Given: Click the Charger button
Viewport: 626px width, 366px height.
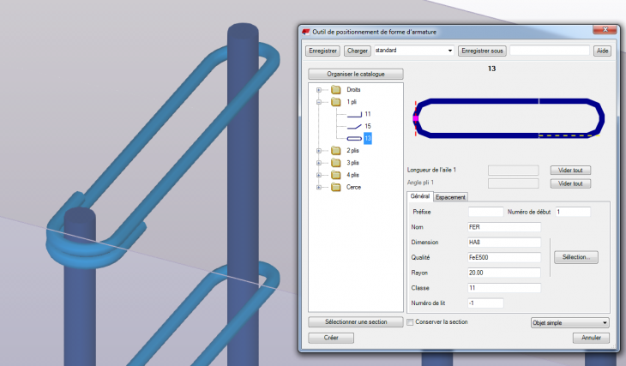Looking at the screenshot, I should [358, 51].
